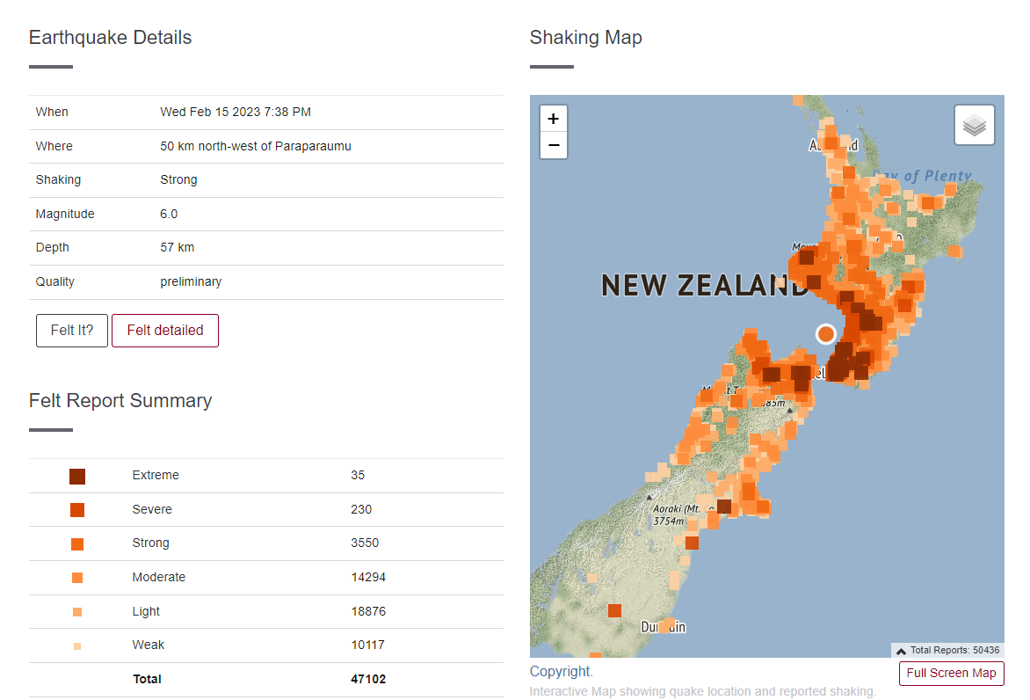
Task: Click the Felt Report Summary heading
Action: [120, 401]
